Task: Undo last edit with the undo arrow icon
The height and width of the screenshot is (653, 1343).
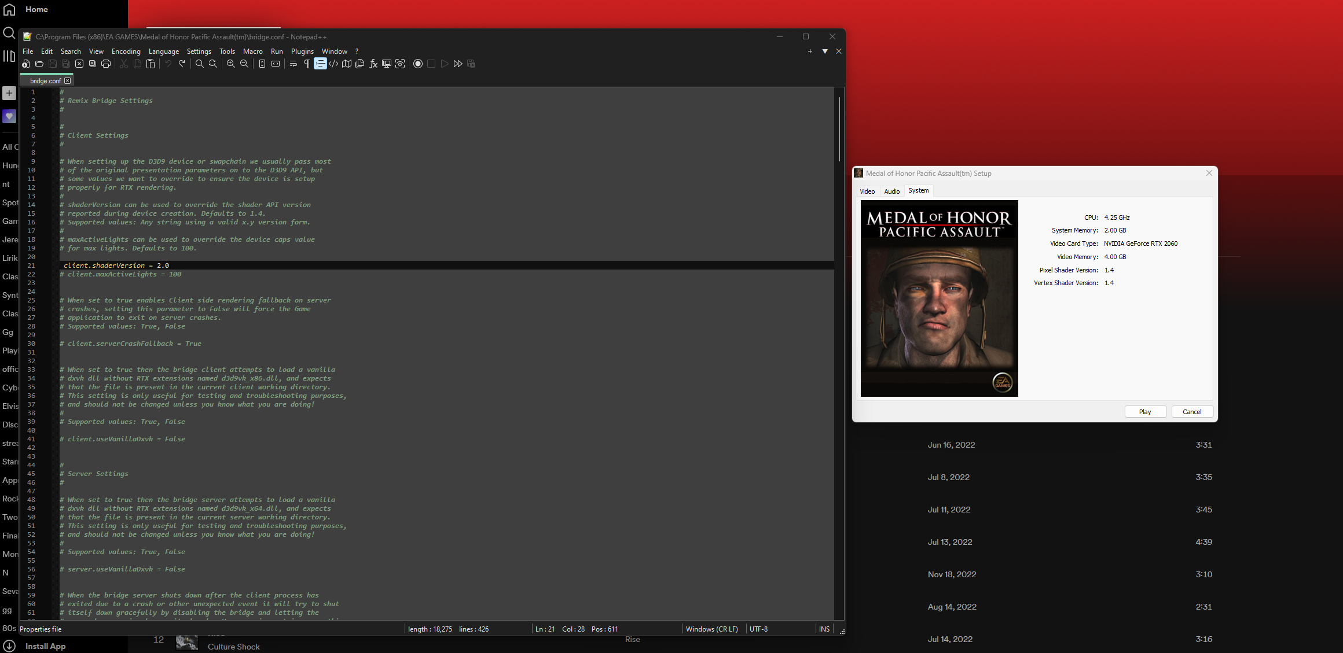Action: [167, 64]
